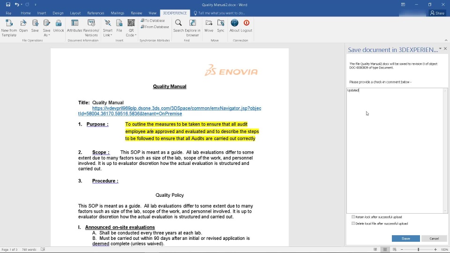Screen dimensions: 450x253
Task: Go to the References tab
Action: (x=96, y=13)
